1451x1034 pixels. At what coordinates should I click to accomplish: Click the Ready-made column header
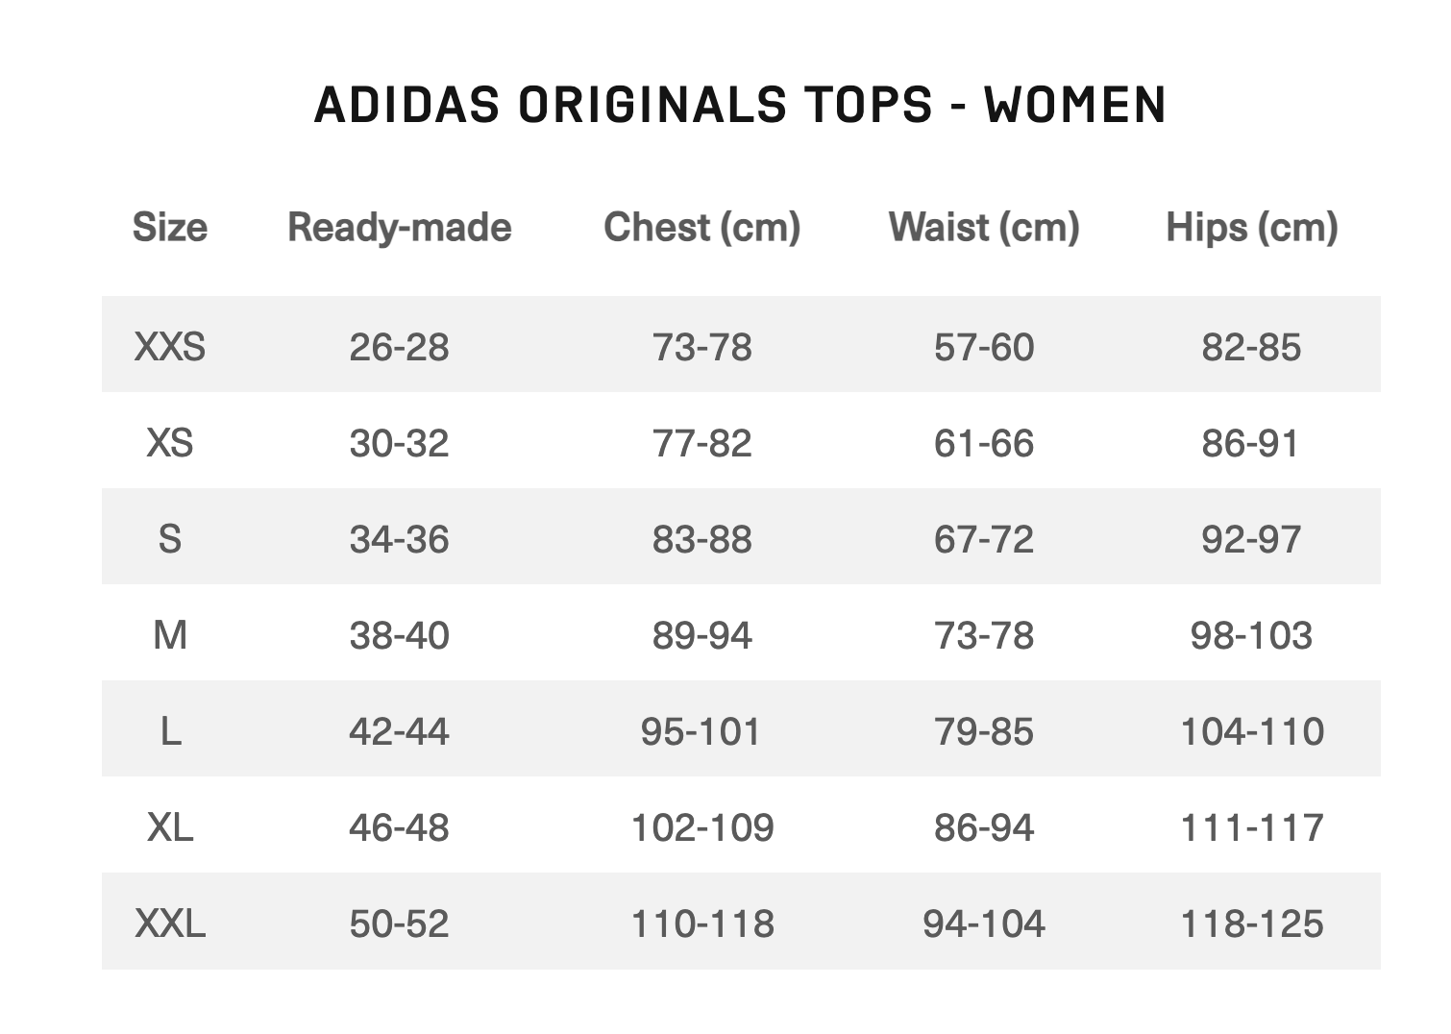(399, 228)
